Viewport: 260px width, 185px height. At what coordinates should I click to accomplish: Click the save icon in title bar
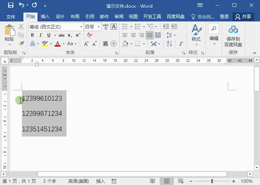[x=10, y=6]
